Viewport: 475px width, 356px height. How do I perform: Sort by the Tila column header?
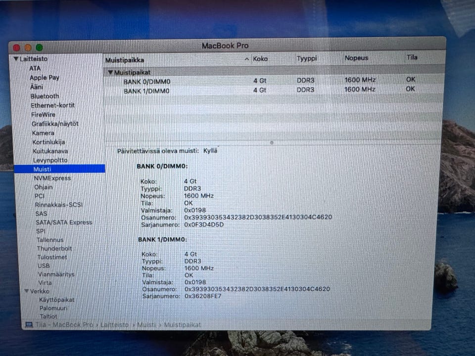tap(412, 57)
